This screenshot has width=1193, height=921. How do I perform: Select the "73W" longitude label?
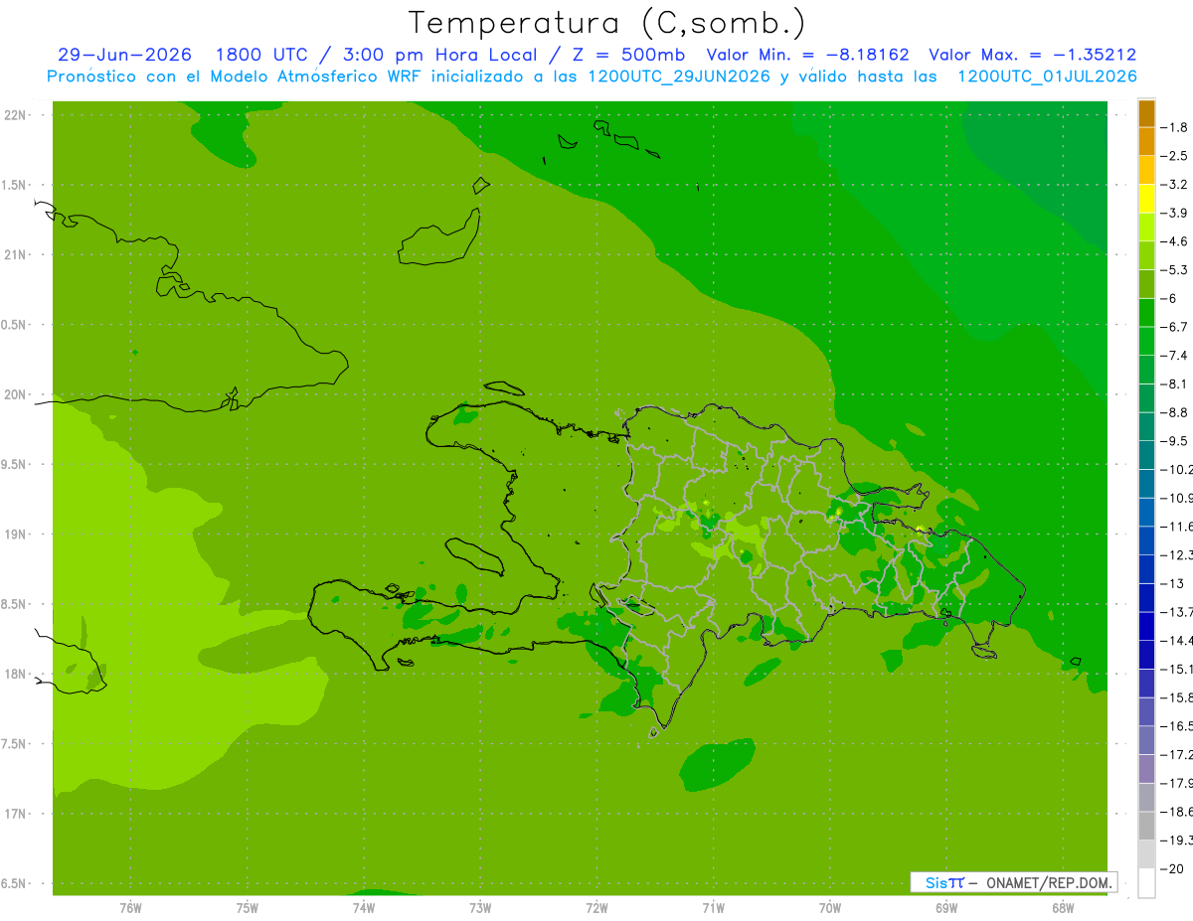pos(480,907)
